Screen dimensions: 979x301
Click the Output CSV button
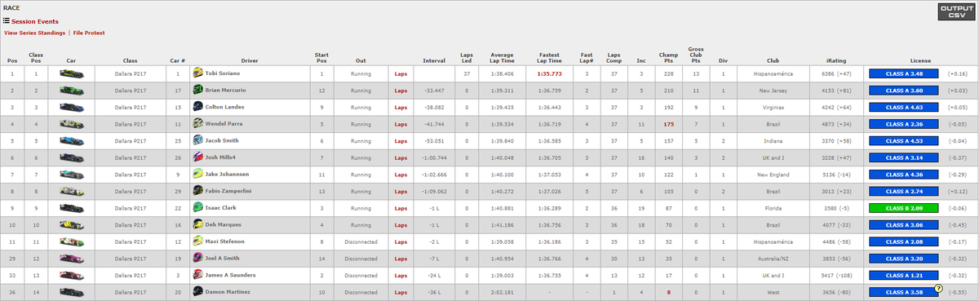[956, 12]
